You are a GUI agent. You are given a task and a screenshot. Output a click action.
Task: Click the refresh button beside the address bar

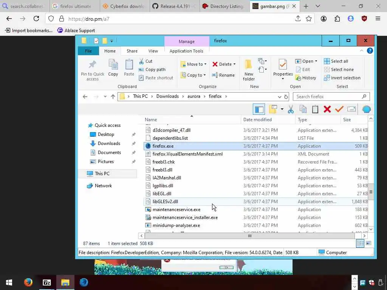(x=286, y=97)
